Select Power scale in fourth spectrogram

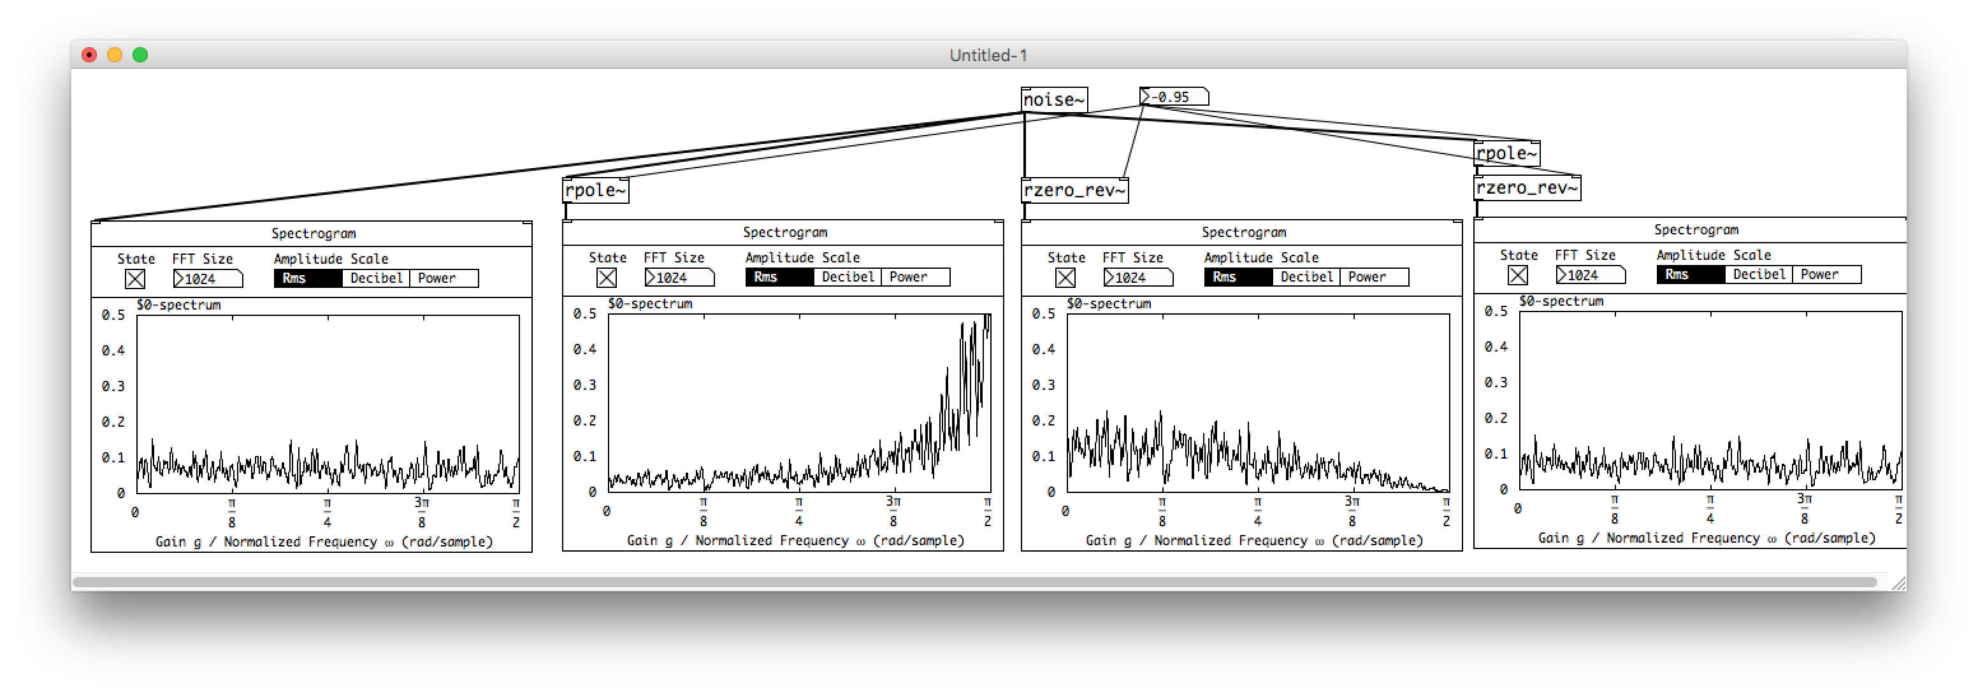coord(1827,275)
